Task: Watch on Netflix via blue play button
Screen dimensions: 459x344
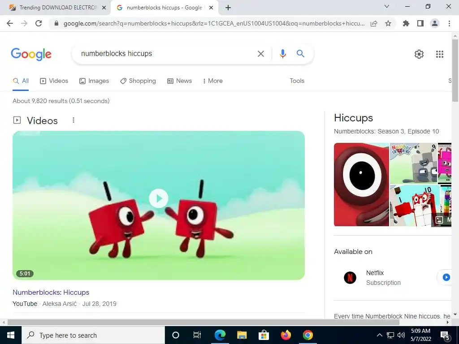Action: coord(446,277)
